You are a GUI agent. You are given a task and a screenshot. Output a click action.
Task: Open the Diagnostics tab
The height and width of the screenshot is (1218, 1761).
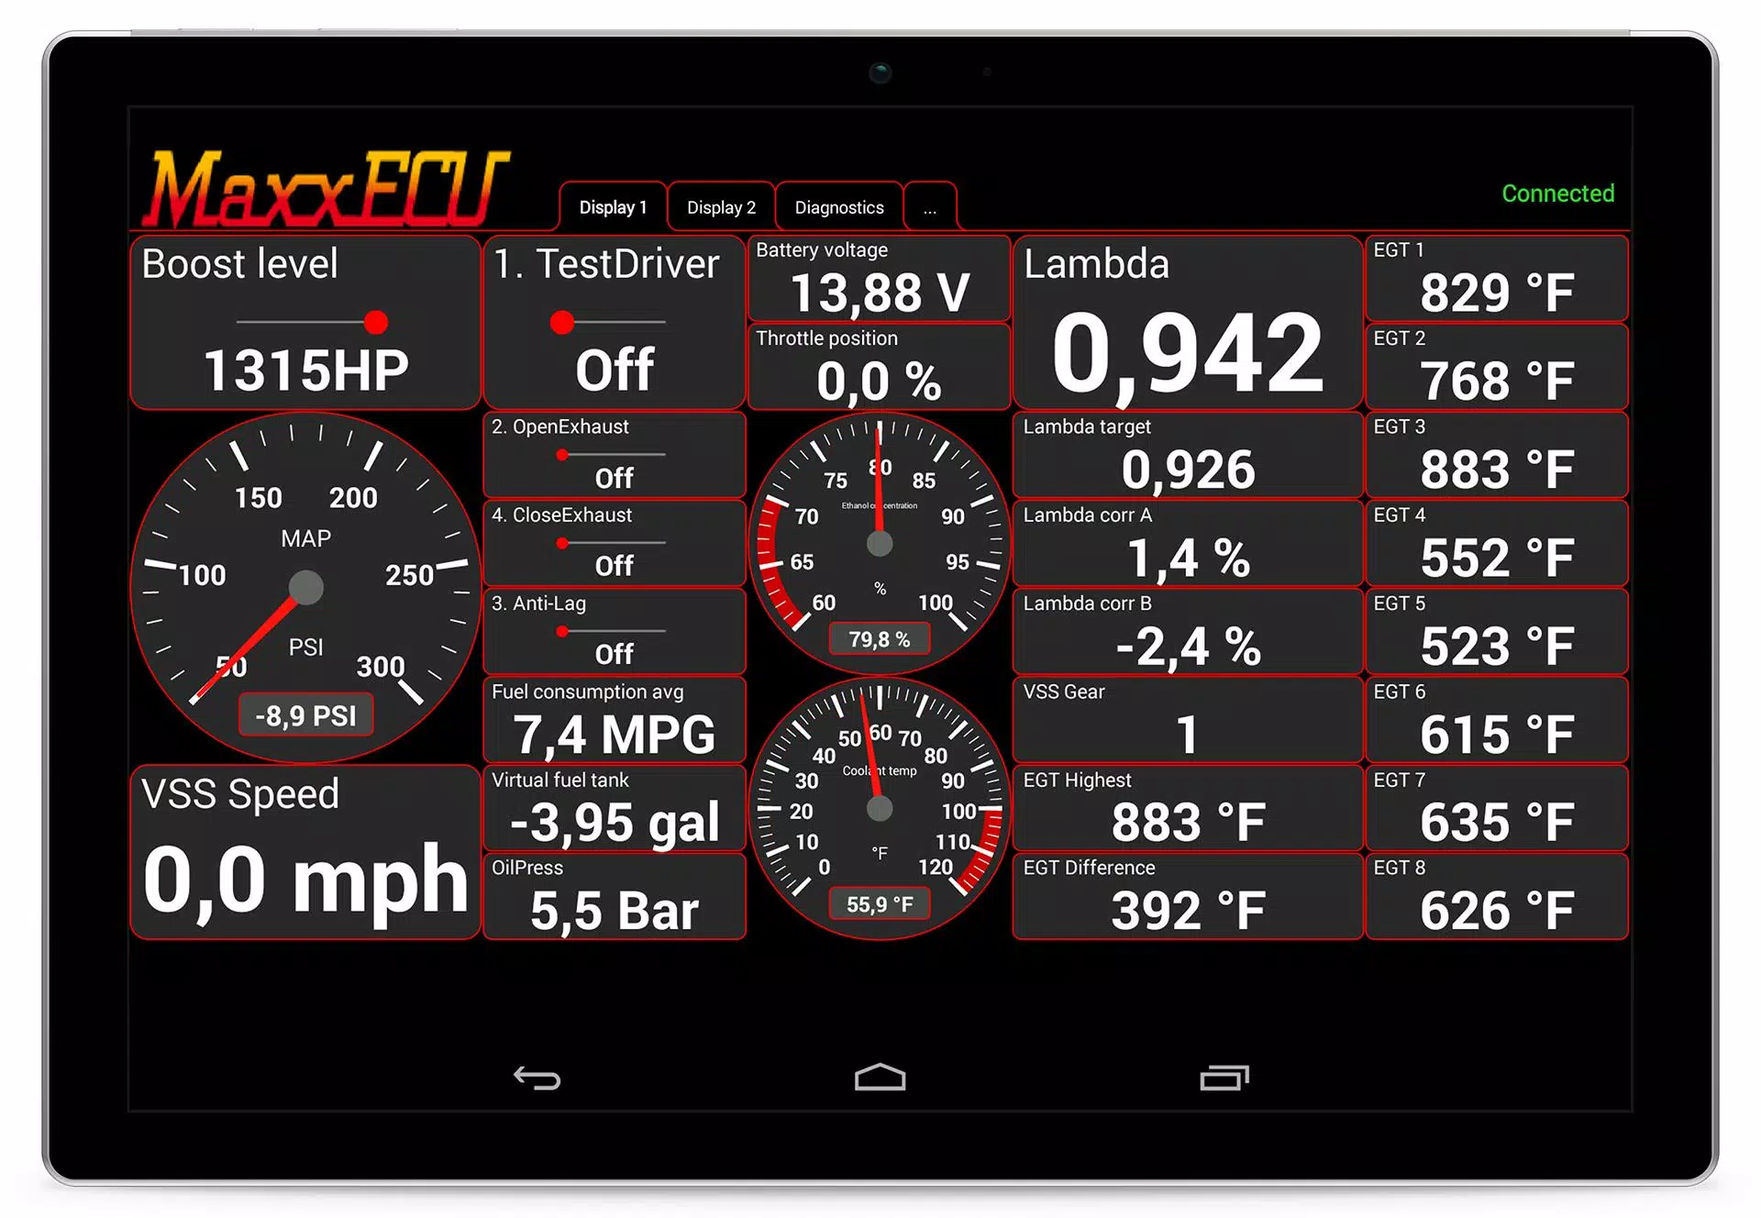[x=836, y=206]
